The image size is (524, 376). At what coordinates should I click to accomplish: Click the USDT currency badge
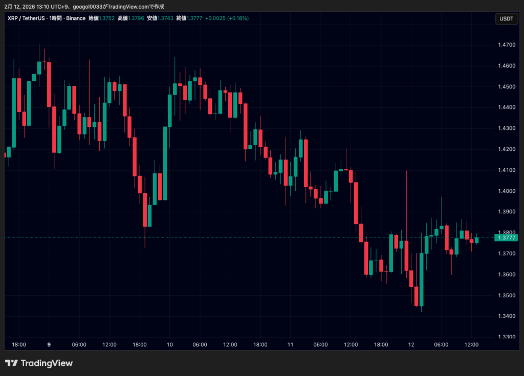click(x=506, y=19)
